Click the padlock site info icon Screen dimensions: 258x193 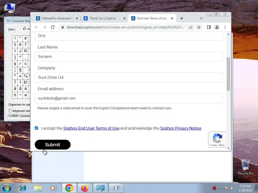(63, 27)
